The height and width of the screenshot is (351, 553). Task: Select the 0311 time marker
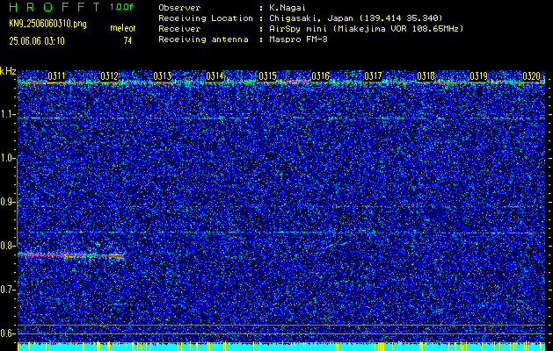pos(56,75)
